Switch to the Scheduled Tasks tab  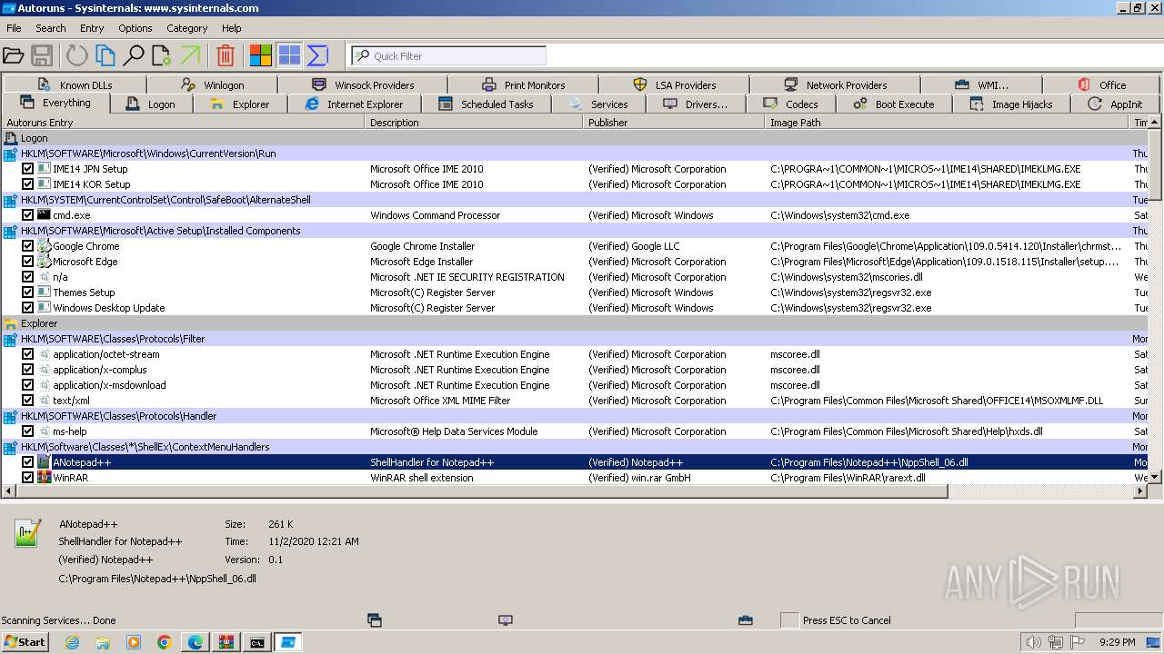tap(486, 104)
